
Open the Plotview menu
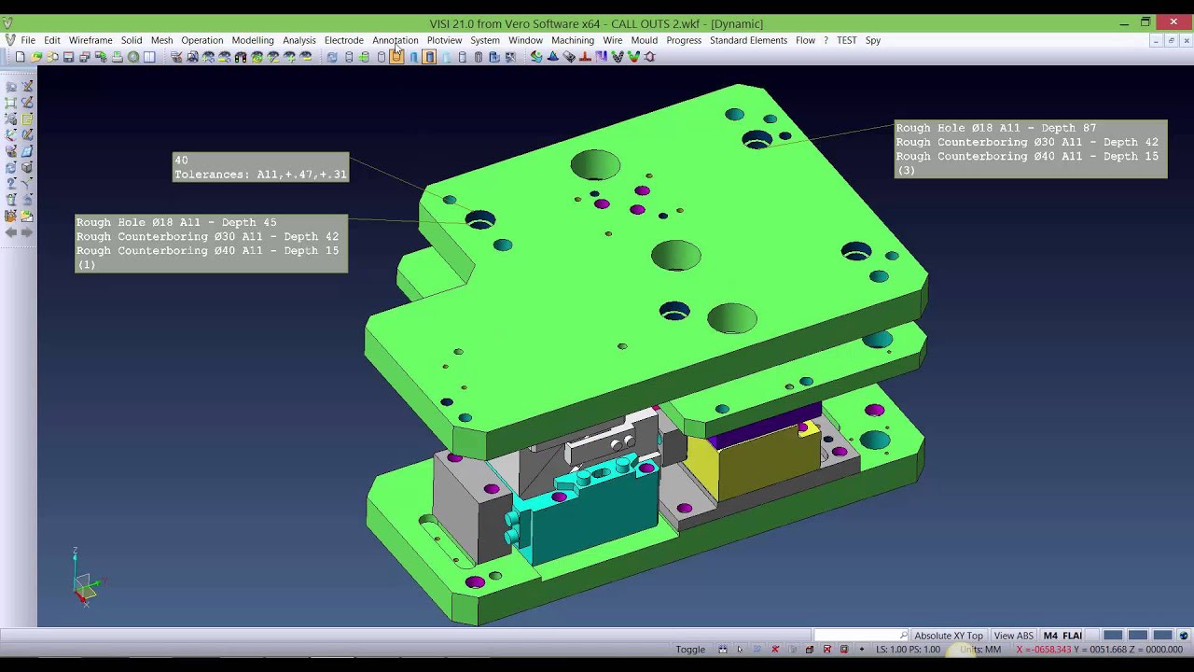(x=444, y=40)
